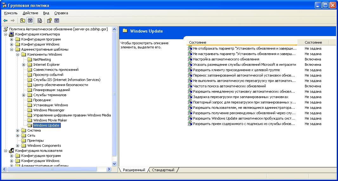Collapse Конфигурация компьютера node
The height and width of the screenshot is (181, 338).
pyautogui.click(x=6, y=34)
